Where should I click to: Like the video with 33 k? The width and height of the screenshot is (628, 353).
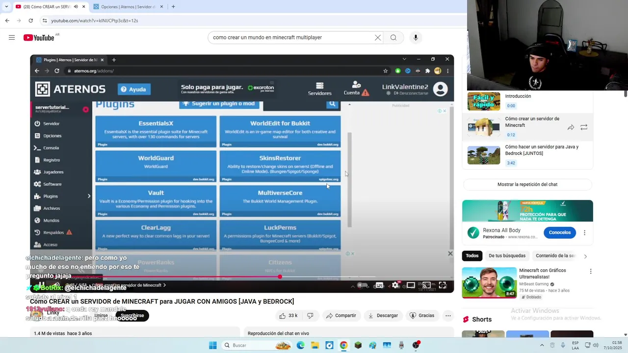(288, 316)
